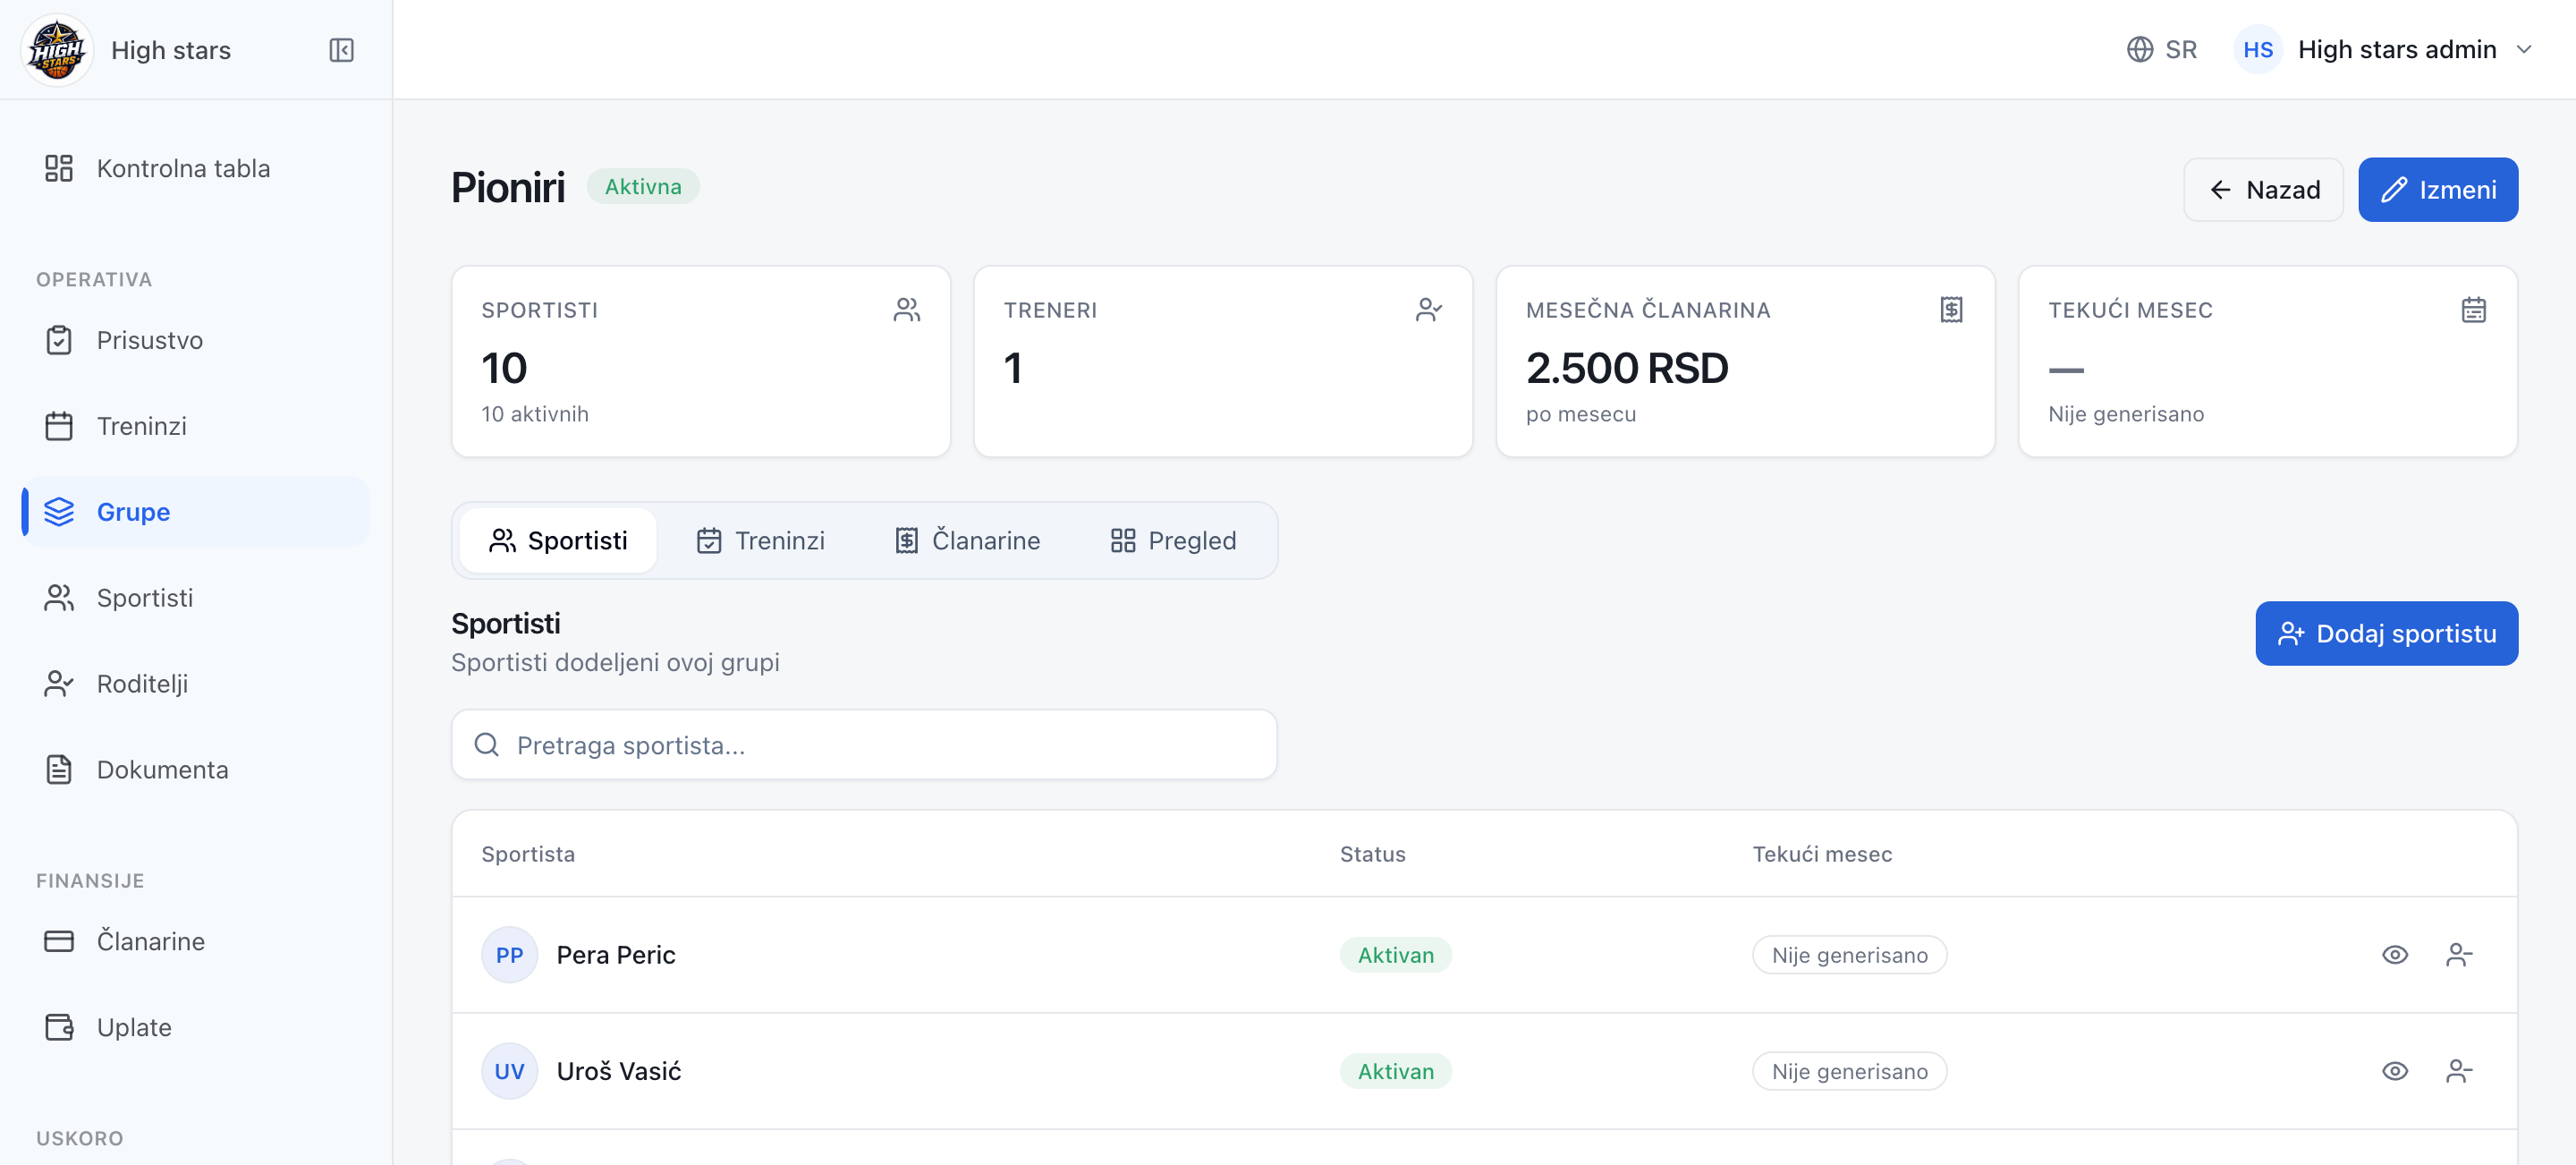This screenshot has height=1165, width=2576.
Task: Open Treninzi in the sidebar
Action: [196, 426]
